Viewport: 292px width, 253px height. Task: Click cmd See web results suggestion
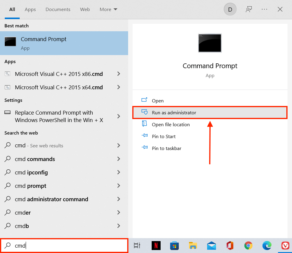point(39,146)
